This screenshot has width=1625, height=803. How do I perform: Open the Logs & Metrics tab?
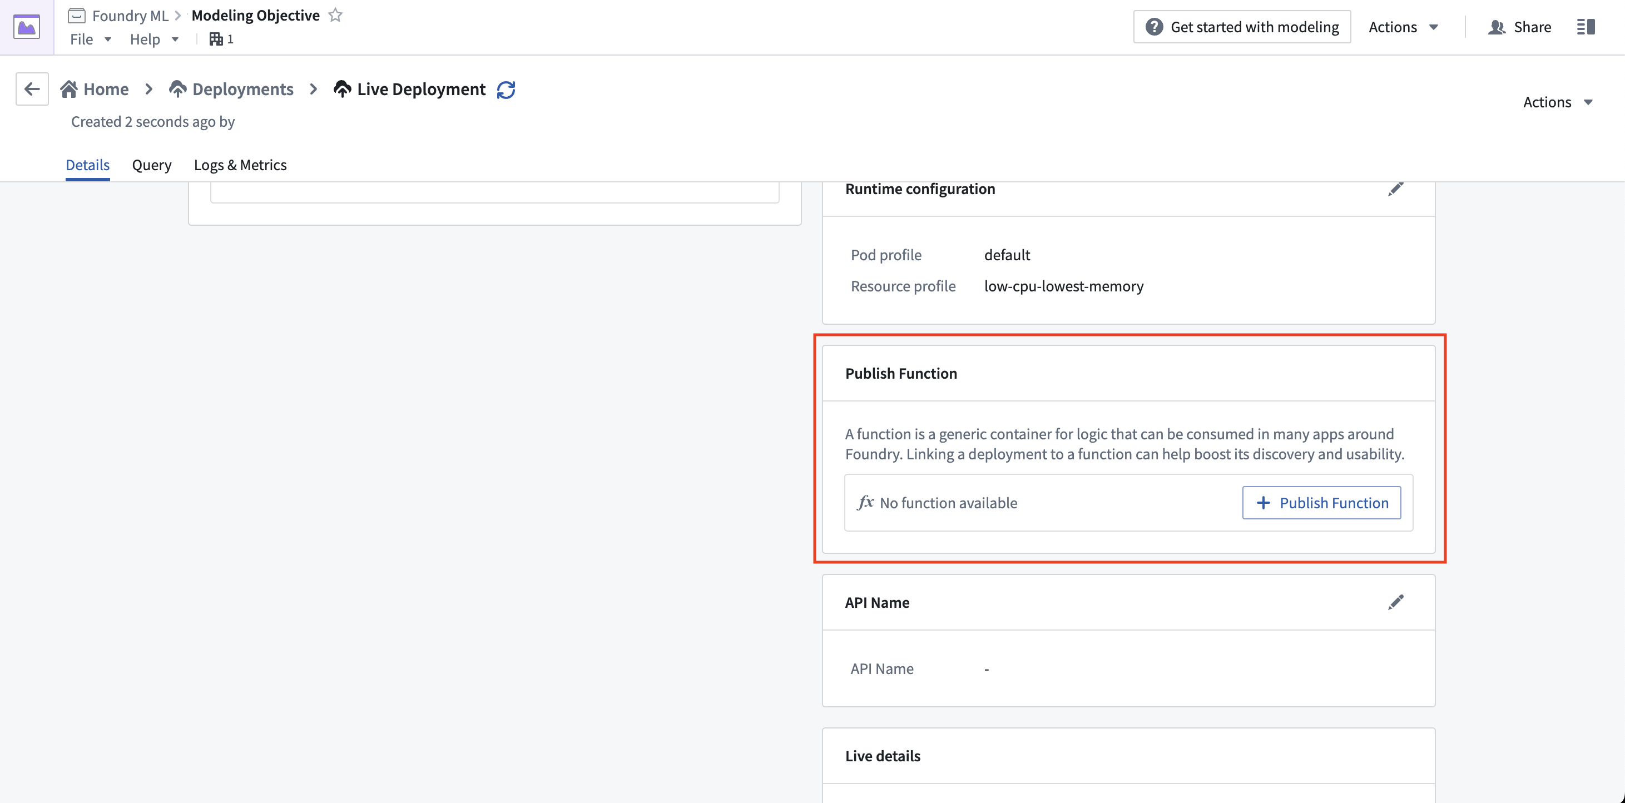click(240, 165)
